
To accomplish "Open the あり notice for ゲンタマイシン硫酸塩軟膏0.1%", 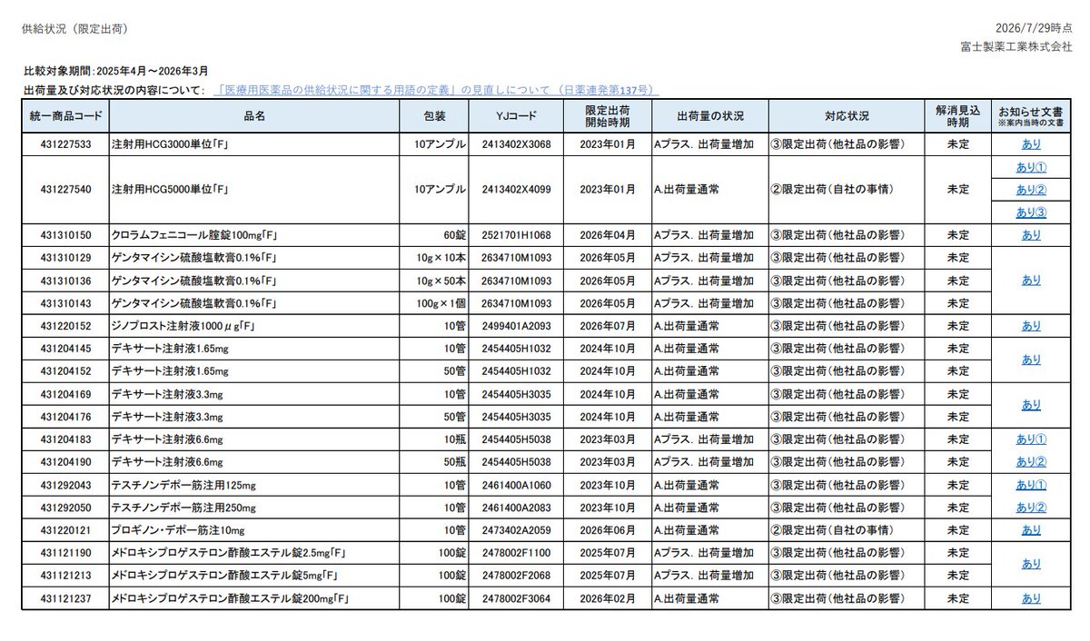I will 1031,281.
